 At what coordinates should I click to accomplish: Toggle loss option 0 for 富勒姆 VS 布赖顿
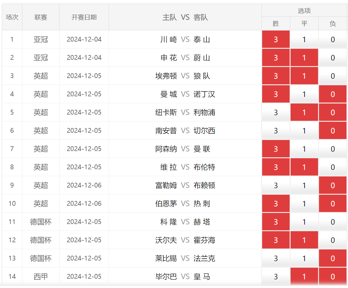(333, 185)
